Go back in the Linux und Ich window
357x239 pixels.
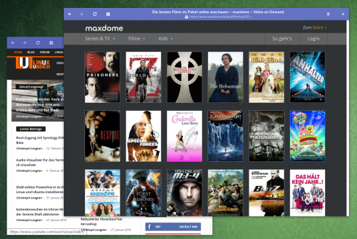click(x=13, y=42)
